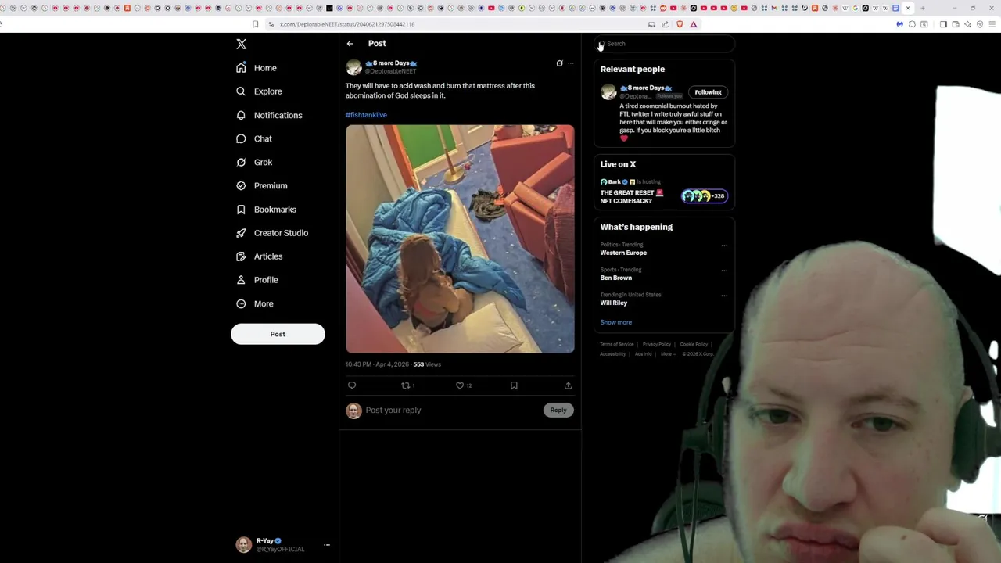Open Chat from the sidebar

pyautogui.click(x=254, y=138)
